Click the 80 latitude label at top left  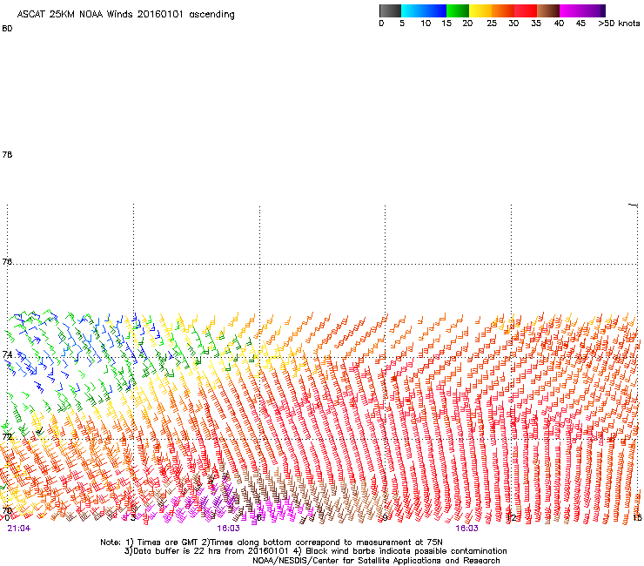pyautogui.click(x=7, y=29)
